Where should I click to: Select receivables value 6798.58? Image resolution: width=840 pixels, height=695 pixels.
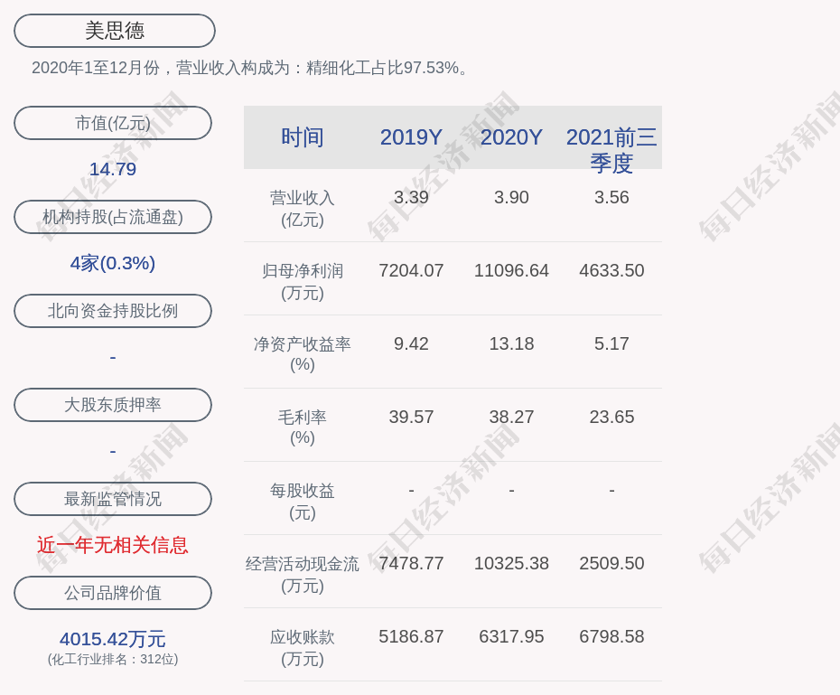coord(611,636)
